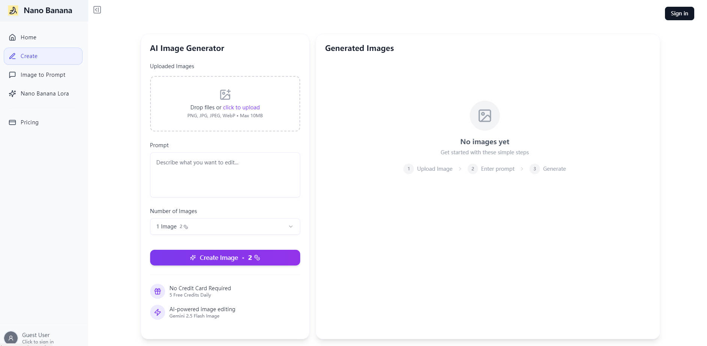Click the 'click to upload' link

[241, 107]
